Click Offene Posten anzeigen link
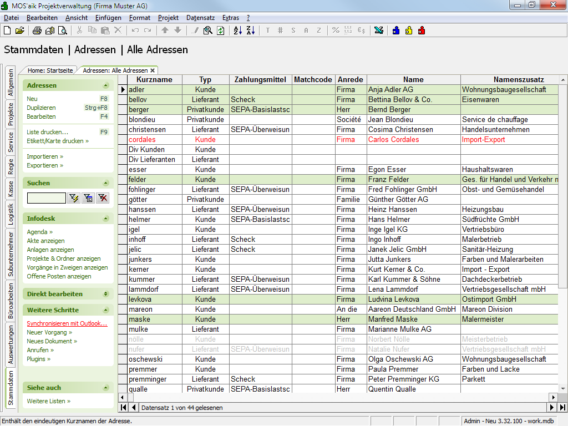The height and width of the screenshot is (426, 568). pyautogui.click(x=59, y=276)
